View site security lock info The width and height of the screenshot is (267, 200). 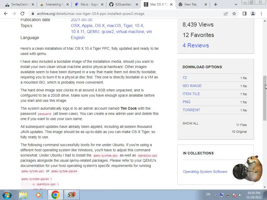33,14
